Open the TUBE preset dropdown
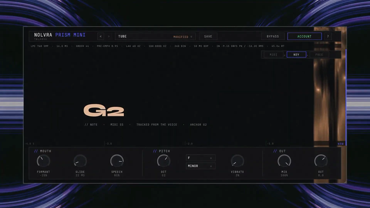370x208 pixels. [155, 36]
